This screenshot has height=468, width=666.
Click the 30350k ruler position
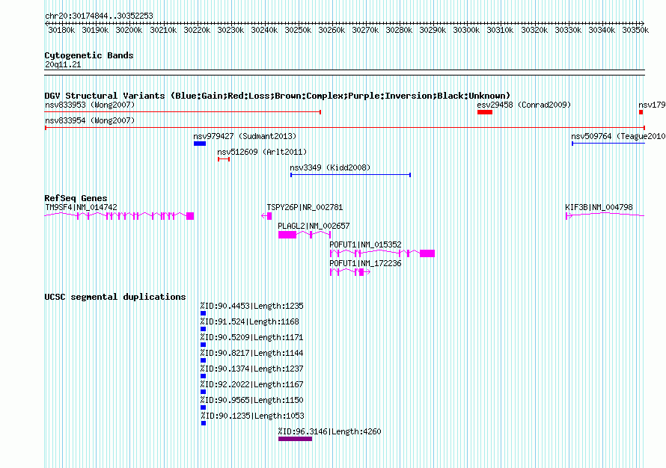[635, 30]
